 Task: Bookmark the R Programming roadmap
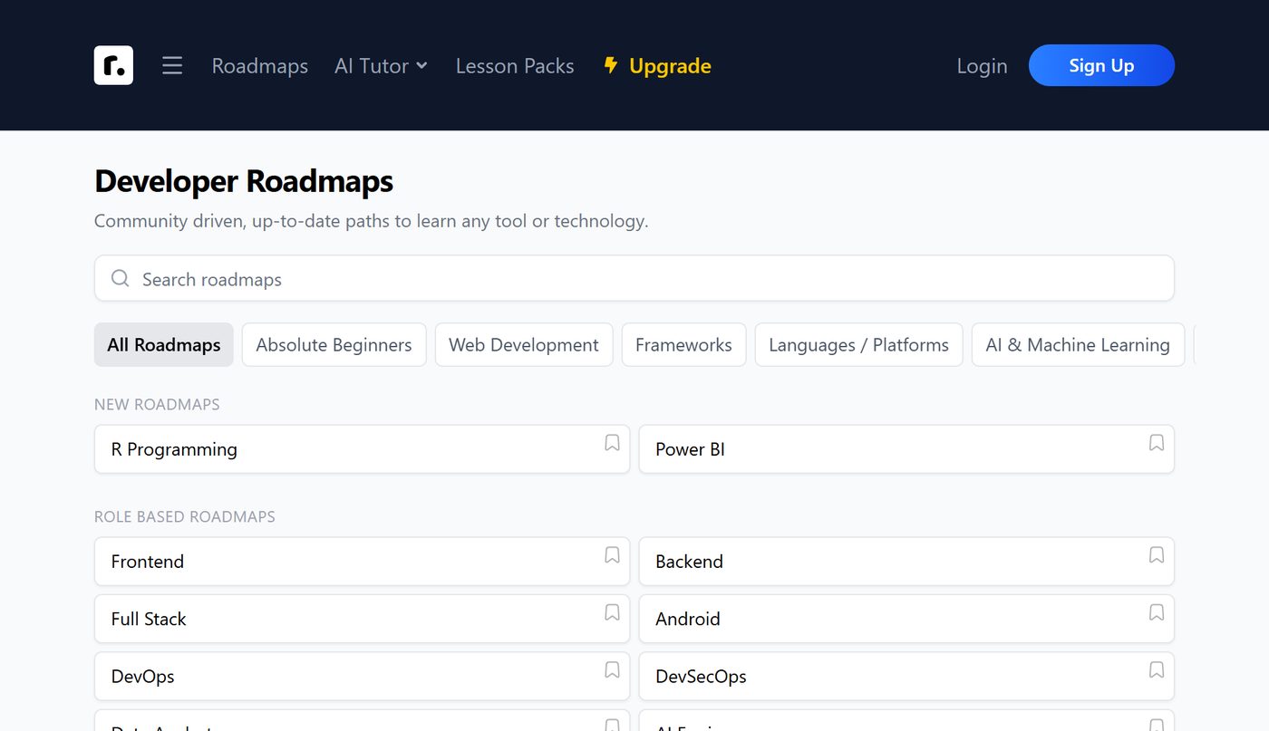(x=612, y=443)
